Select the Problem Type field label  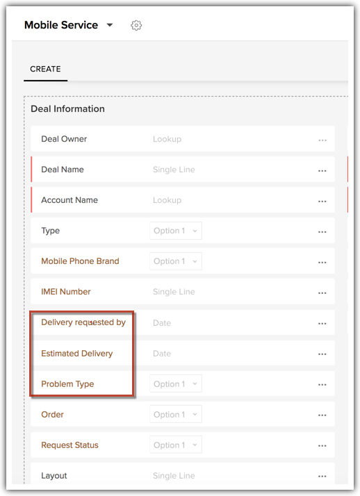pos(67,384)
